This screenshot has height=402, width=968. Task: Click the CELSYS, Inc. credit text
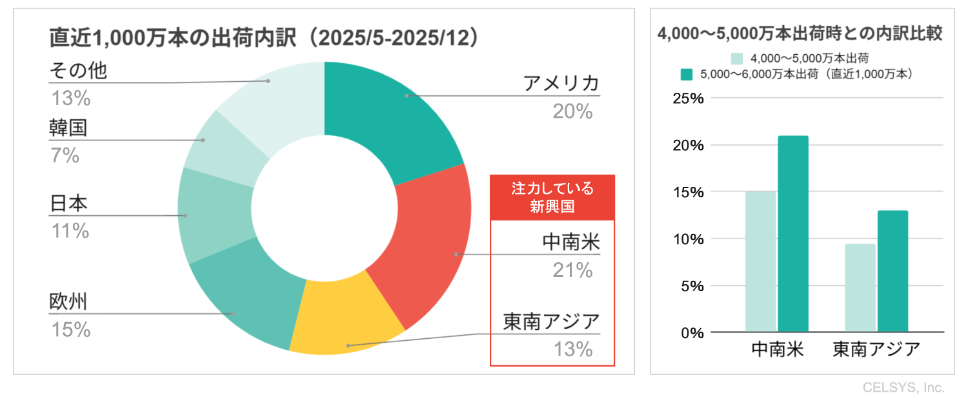pyautogui.click(x=903, y=387)
